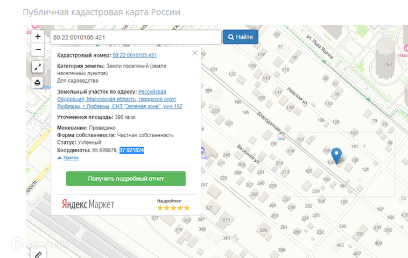
Task: Zoom out the map with minus button
Action: click(38, 49)
